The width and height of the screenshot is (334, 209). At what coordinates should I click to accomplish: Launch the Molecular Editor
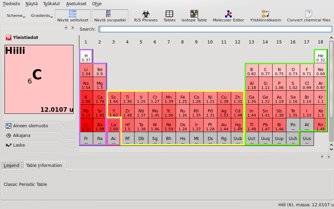click(x=228, y=16)
